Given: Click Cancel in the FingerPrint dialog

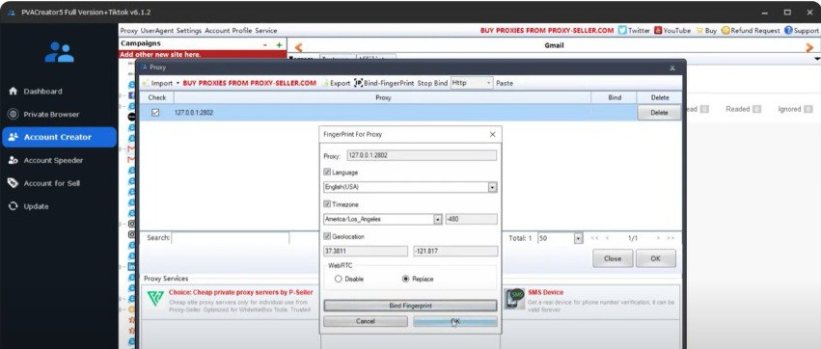Looking at the screenshot, I should [365, 321].
